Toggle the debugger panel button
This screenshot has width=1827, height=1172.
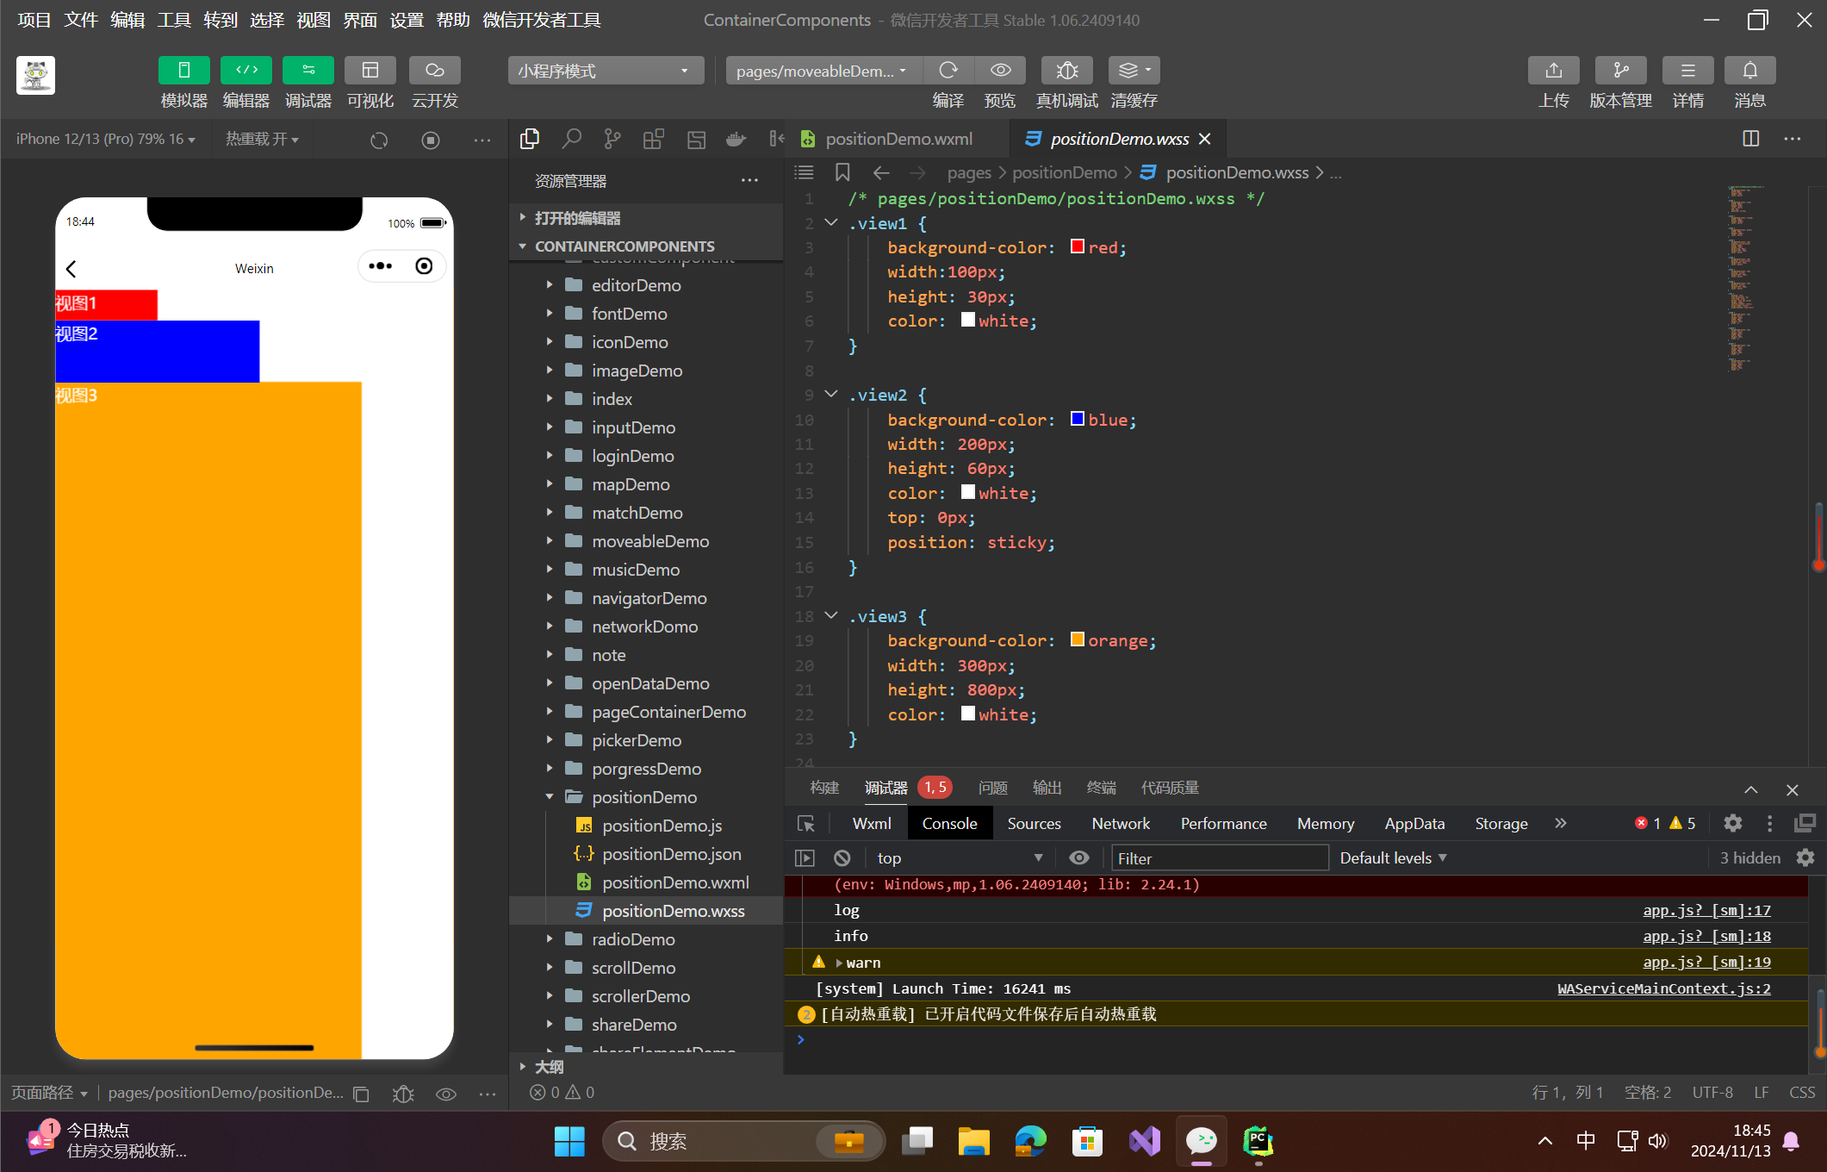(308, 71)
